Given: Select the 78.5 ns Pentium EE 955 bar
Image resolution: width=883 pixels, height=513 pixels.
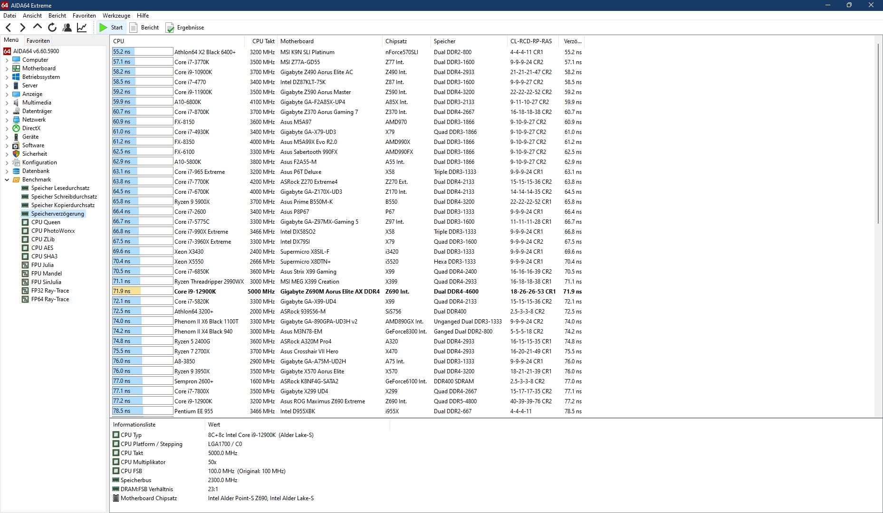Looking at the screenshot, I should [x=143, y=411].
